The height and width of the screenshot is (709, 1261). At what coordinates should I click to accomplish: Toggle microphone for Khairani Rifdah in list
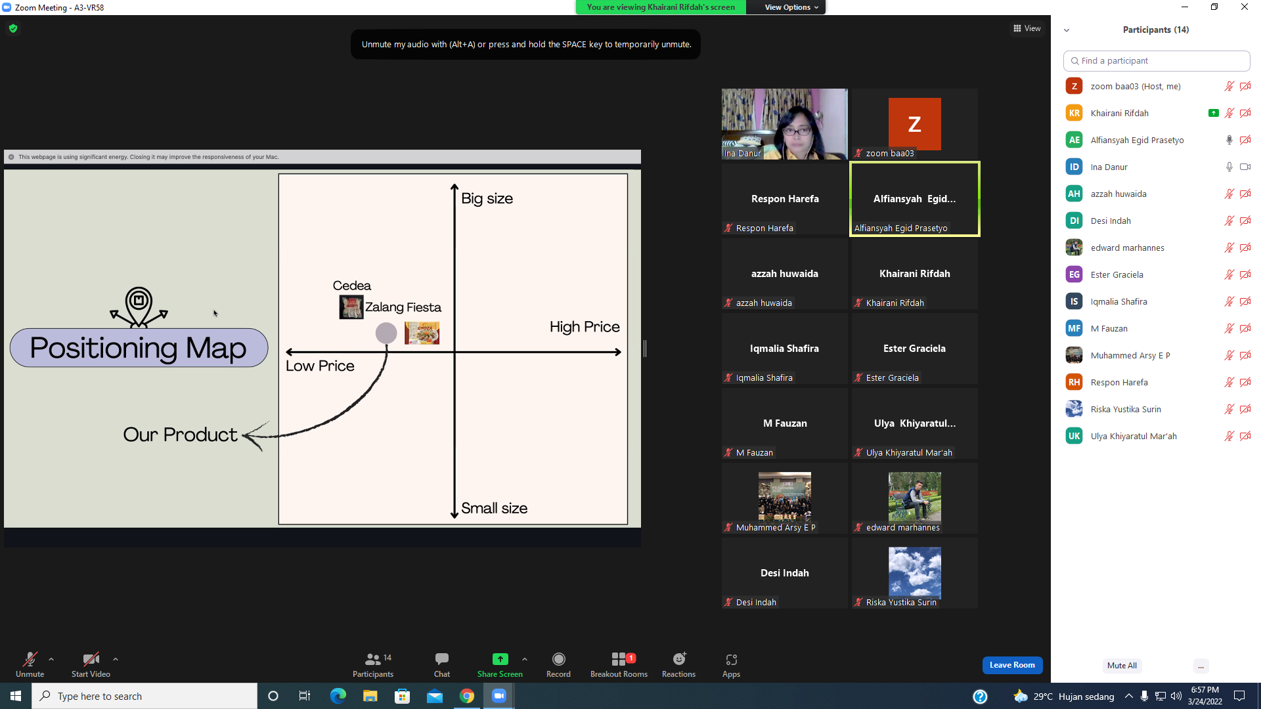1229,113
